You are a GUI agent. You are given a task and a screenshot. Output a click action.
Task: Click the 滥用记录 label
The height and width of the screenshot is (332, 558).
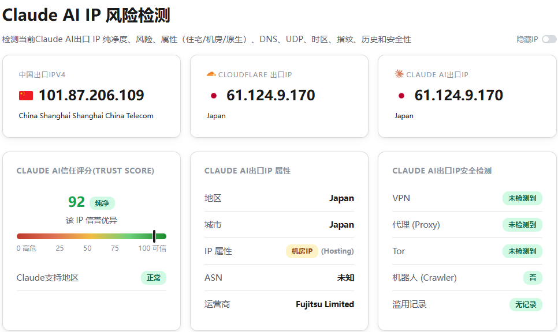click(409, 304)
